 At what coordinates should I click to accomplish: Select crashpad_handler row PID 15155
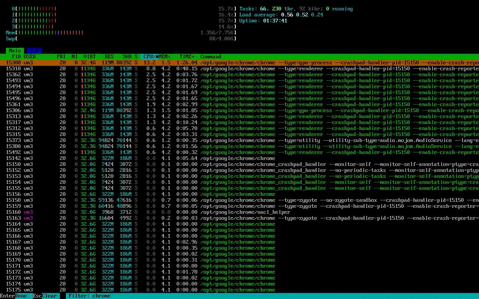239,188
